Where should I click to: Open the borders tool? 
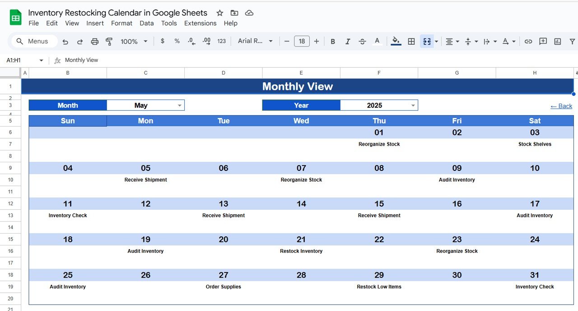[x=411, y=41]
